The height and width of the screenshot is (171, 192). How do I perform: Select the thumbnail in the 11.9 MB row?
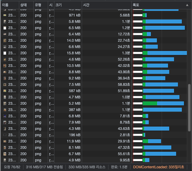click(5, 141)
